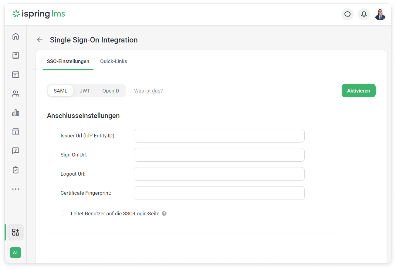Open the user profile avatar menu
The image size is (396, 269).
pyautogui.click(x=380, y=14)
